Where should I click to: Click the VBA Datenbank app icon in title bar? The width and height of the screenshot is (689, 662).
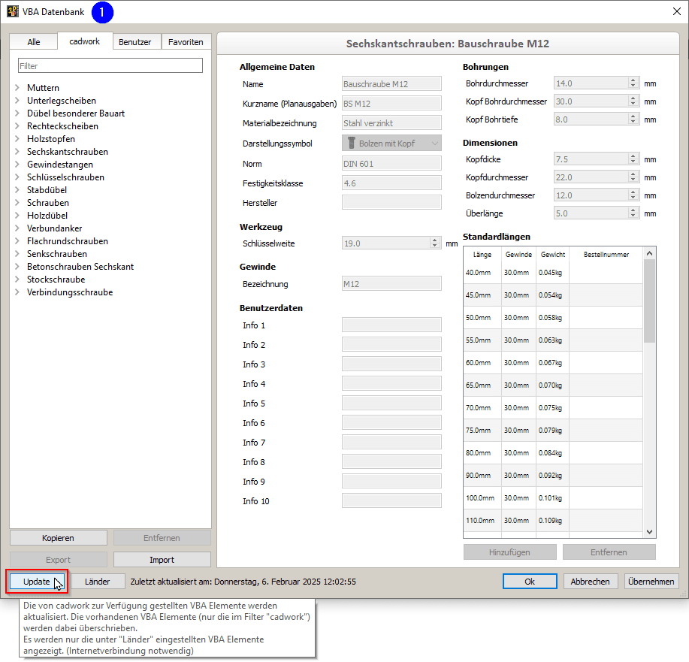pos(13,12)
